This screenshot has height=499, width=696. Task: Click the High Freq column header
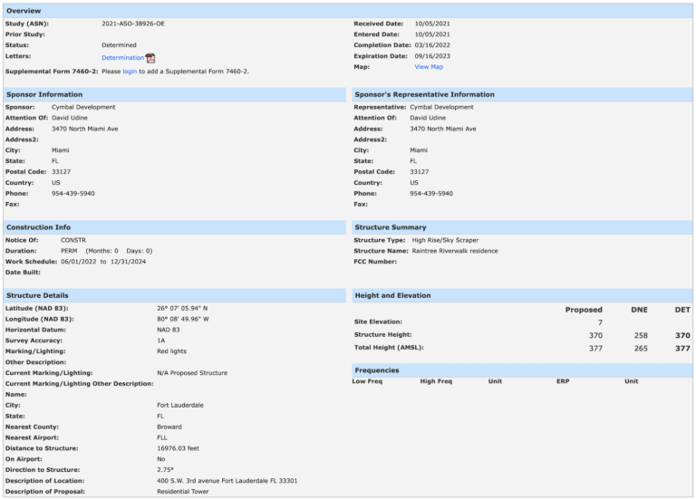point(436,381)
